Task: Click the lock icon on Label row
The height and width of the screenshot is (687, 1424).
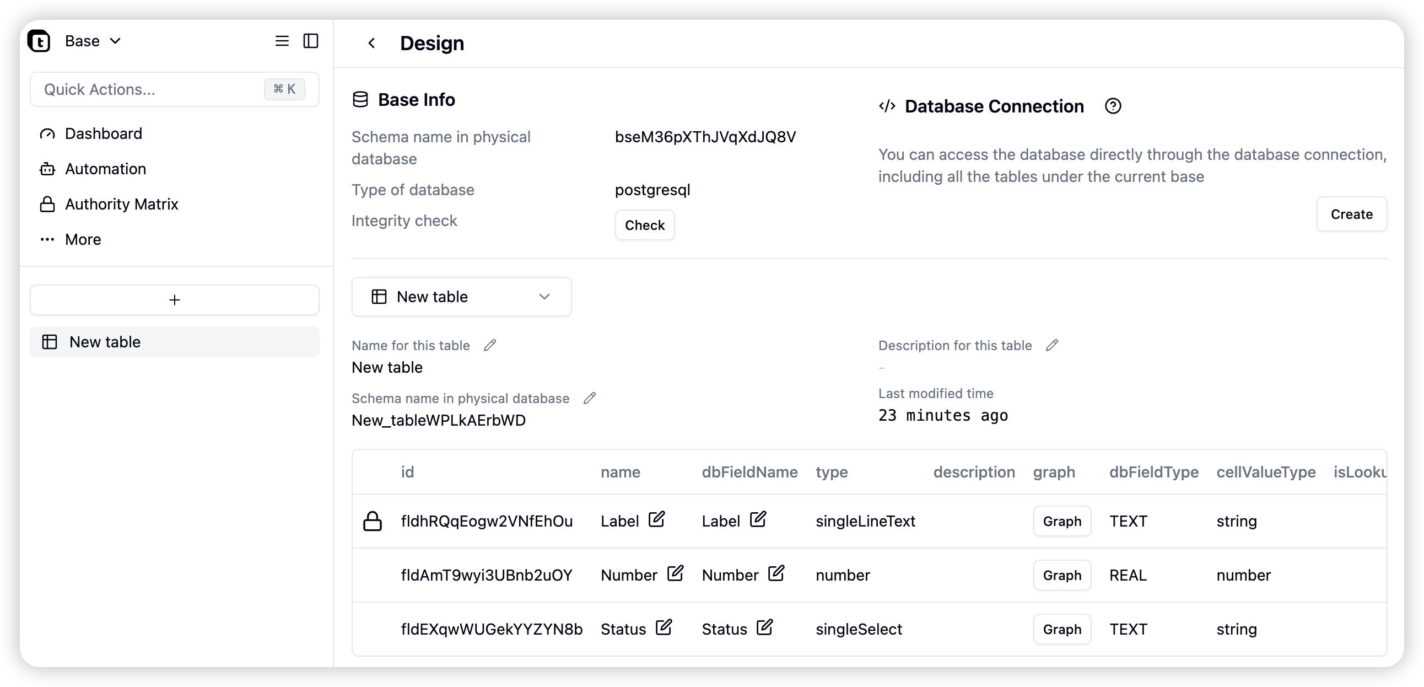Action: tap(373, 520)
